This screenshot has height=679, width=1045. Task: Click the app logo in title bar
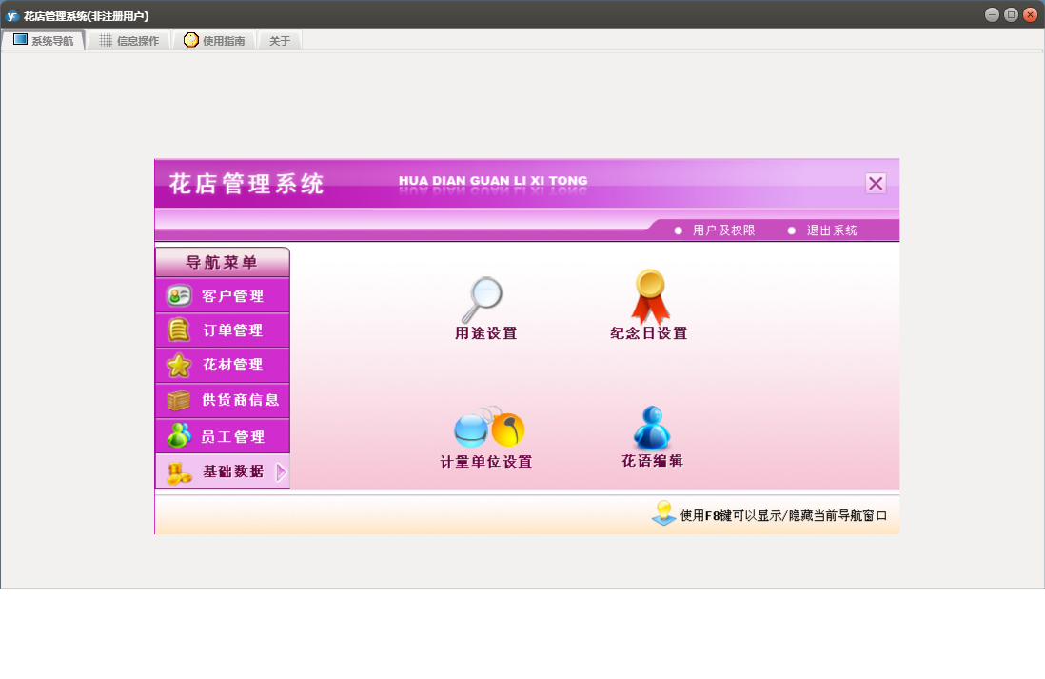(x=12, y=15)
